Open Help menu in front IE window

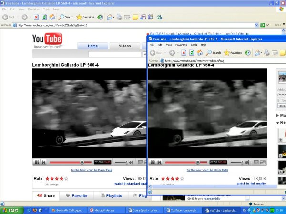tap(204, 45)
